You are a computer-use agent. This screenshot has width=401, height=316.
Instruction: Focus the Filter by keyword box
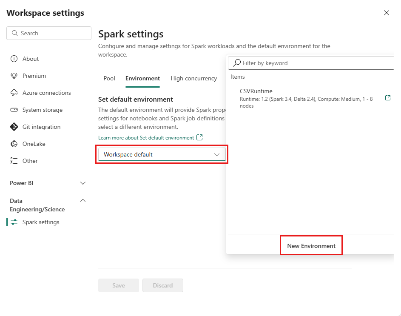click(x=315, y=63)
